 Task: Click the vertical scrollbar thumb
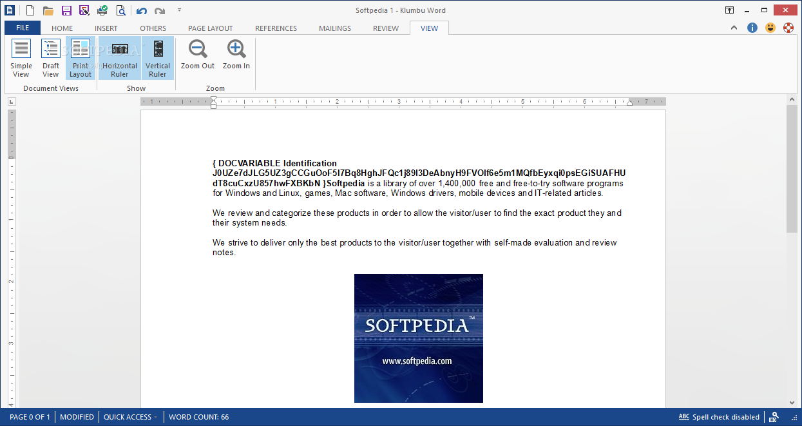792,169
